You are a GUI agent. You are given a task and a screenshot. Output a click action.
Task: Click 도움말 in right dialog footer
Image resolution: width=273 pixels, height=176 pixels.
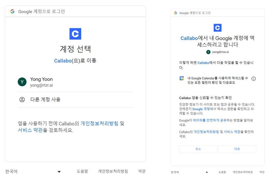[x=222, y=172]
